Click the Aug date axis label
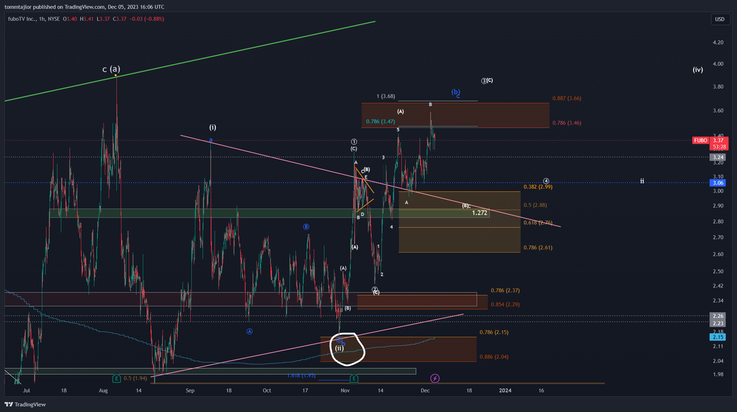Screen dimensions: 737x412 click(103, 391)
